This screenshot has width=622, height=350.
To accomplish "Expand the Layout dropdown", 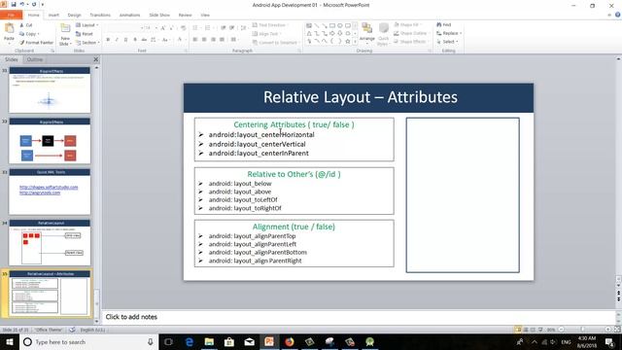I will coord(87,25).
